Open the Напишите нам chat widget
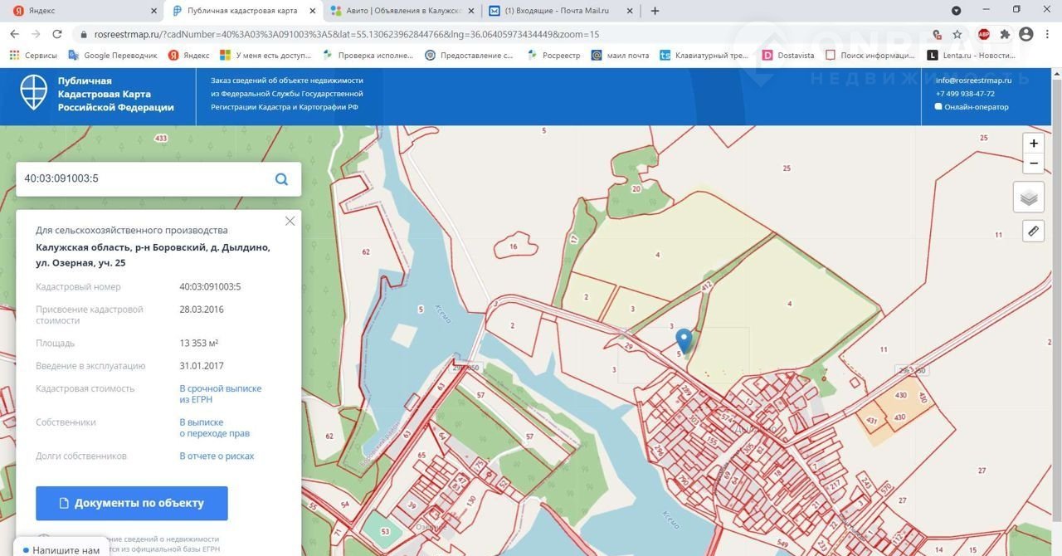This screenshot has width=1062, height=556. tap(61, 550)
